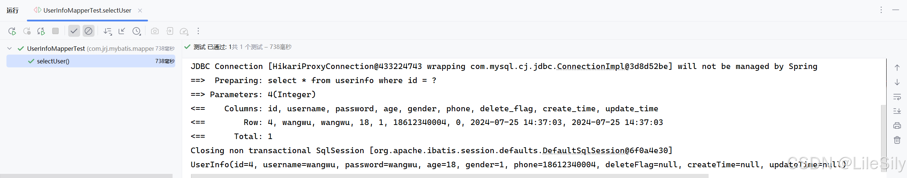Image resolution: width=907 pixels, height=178 pixels.
Task: Toggle auto-test rerun icon
Action: click(41, 31)
